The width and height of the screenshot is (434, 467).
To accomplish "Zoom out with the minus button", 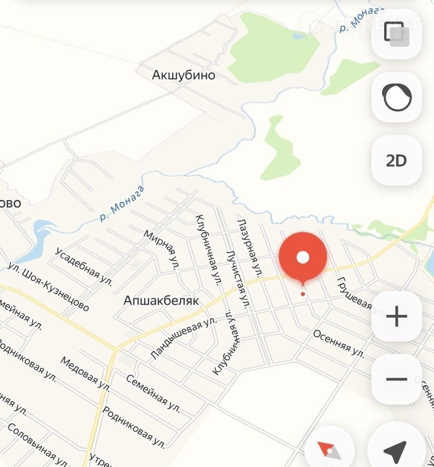I will (x=397, y=379).
